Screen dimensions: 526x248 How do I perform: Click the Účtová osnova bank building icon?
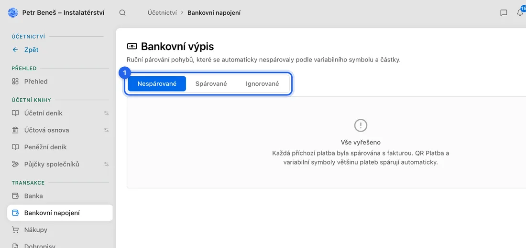click(x=15, y=130)
